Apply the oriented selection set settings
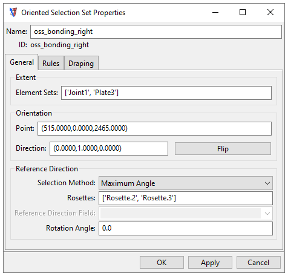 [x=210, y=263]
